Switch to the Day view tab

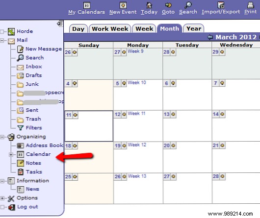point(78,28)
